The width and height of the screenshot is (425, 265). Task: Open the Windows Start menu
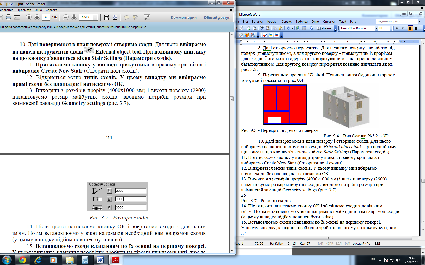pyautogui.click(x=7, y=260)
